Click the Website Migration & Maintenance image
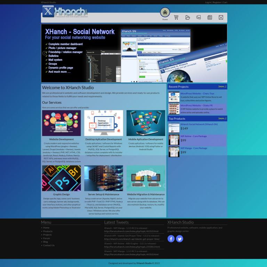Viewport: 267px width, 267px height. (146, 178)
